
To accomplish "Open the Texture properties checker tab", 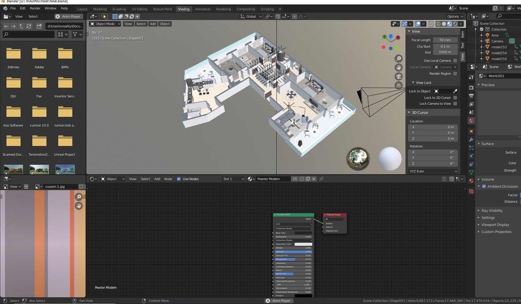I will [x=471, y=191].
